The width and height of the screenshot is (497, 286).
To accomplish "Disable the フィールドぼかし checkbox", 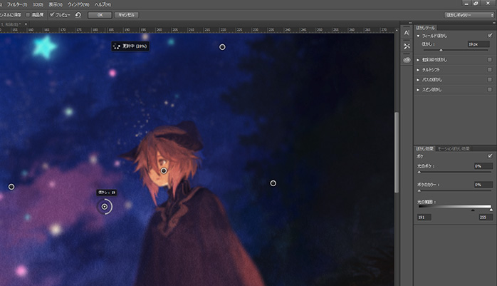I will 490,36.
